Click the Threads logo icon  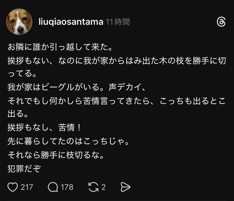[221, 22]
